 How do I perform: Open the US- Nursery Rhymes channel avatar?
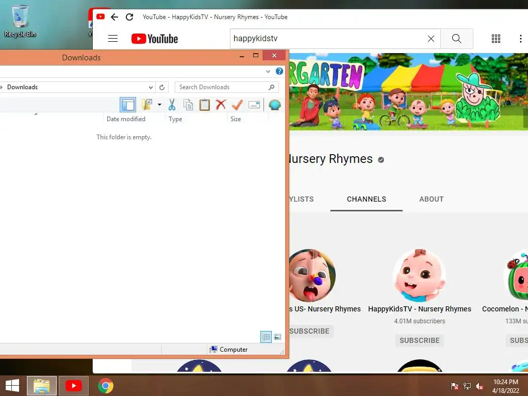click(312, 275)
